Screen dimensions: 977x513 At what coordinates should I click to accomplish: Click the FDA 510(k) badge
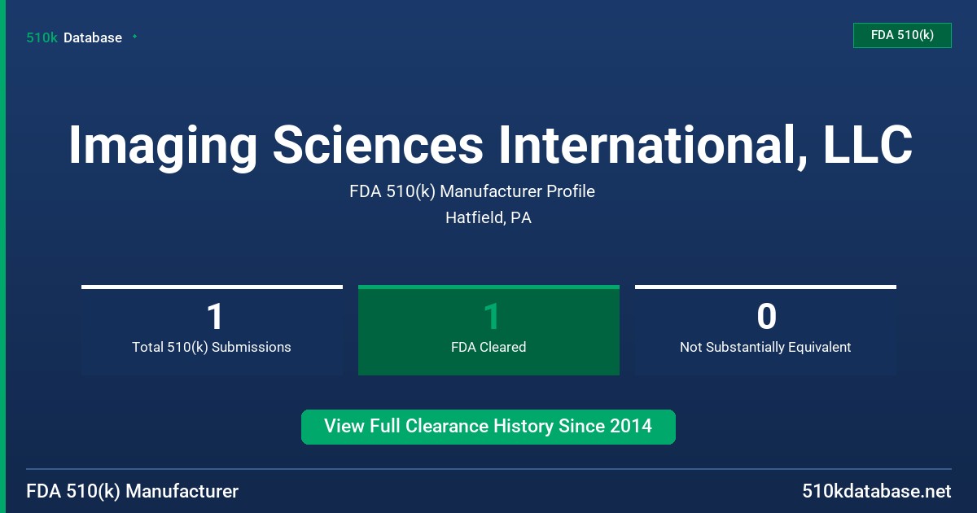(902, 35)
